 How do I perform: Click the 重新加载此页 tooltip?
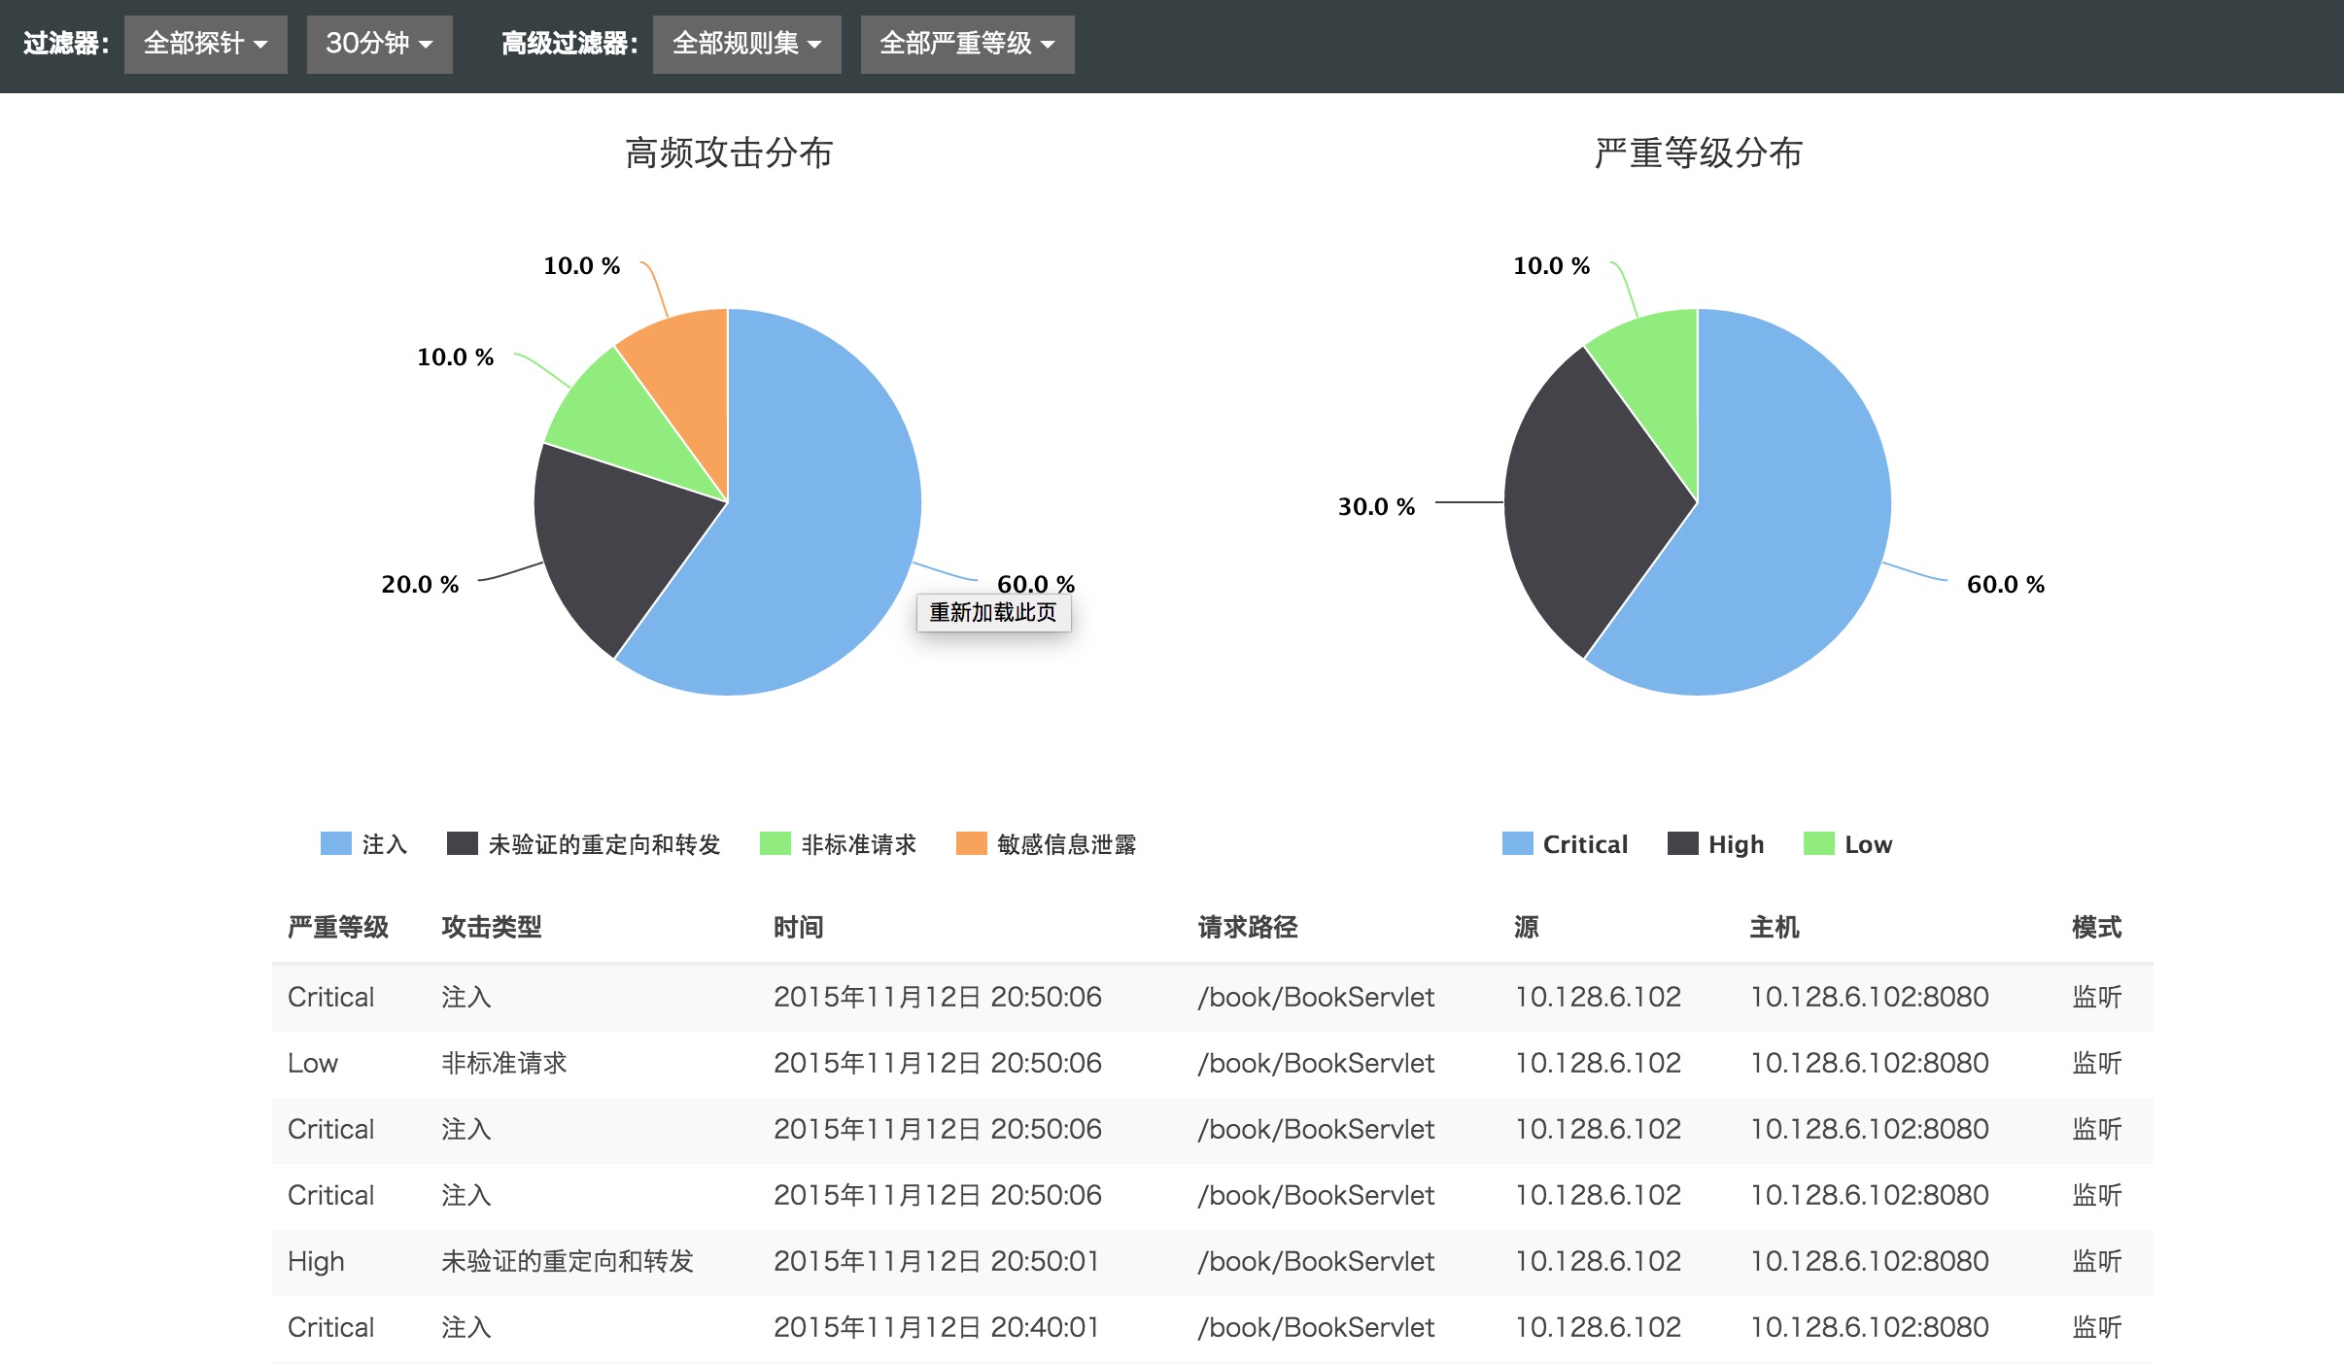coord(993,613)
